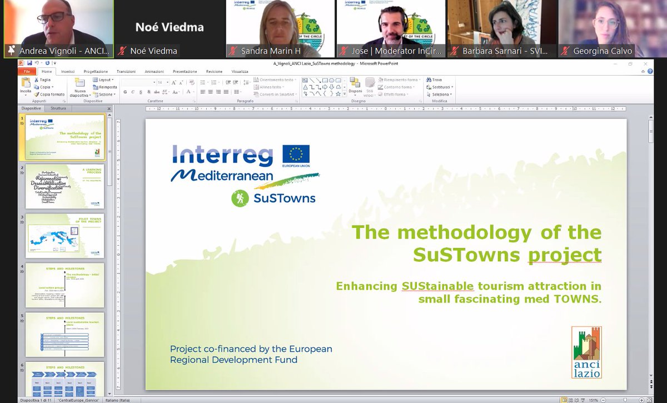The image size is (667, 403).
Task: Select slide 3 thumbnail Pilot Towns
Action: (65, 236)
